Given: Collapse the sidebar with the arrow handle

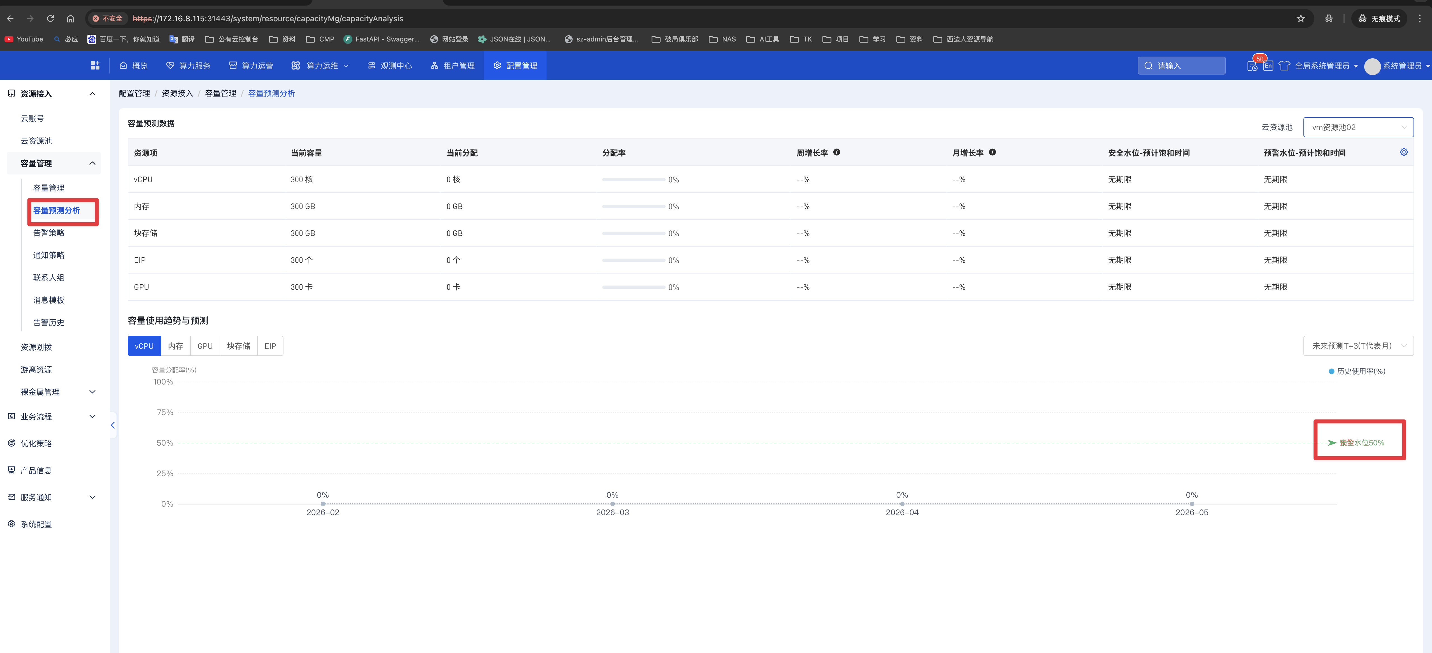Looking at the screenshot, I should (113, 425).
